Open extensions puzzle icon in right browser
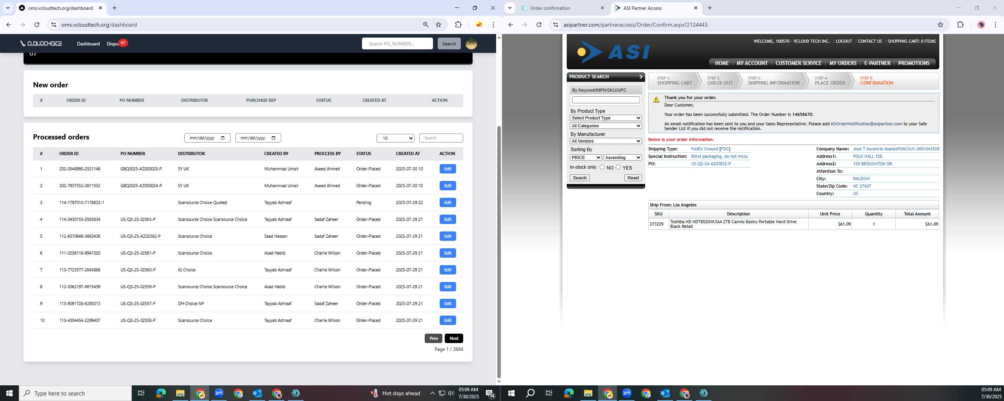This screenshot has width=1004, height=401. pyautogui.click(x=960, y=25)
